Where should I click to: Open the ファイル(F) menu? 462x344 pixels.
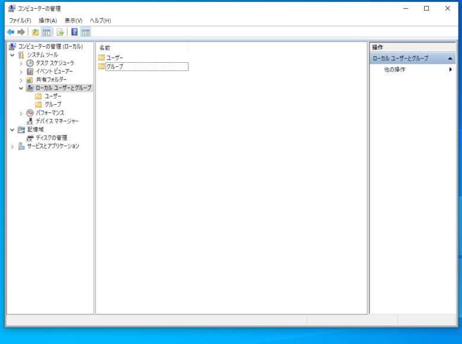[20, 21]
